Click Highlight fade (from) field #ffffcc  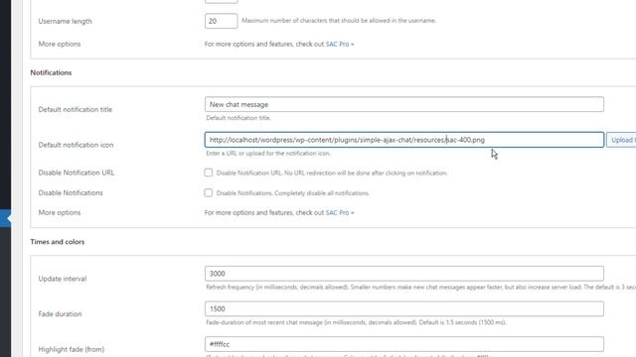(x=404, y=344)
